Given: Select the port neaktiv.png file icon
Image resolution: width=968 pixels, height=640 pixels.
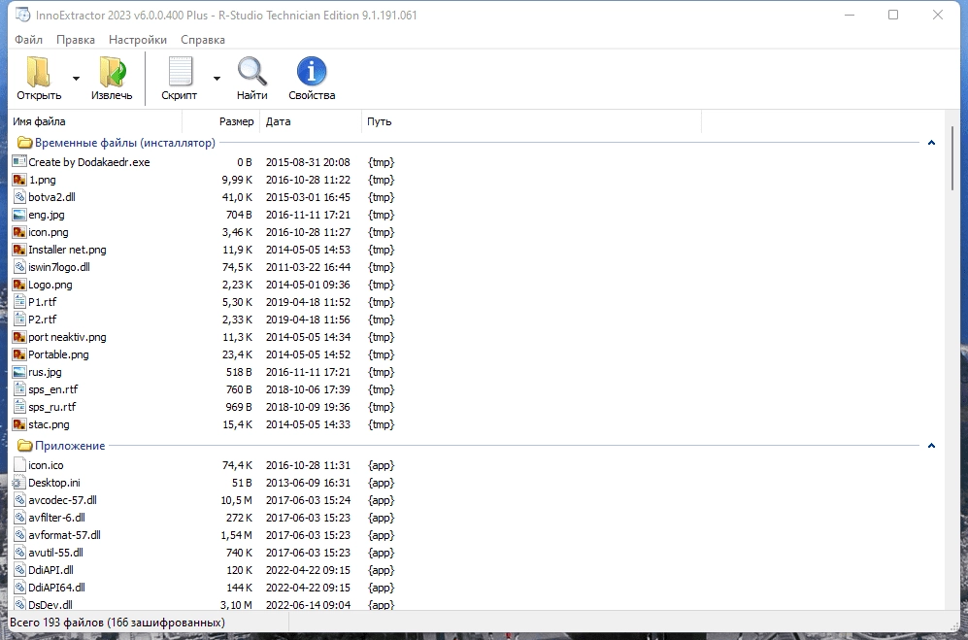Looking at the screenshot, I should 19,337.
